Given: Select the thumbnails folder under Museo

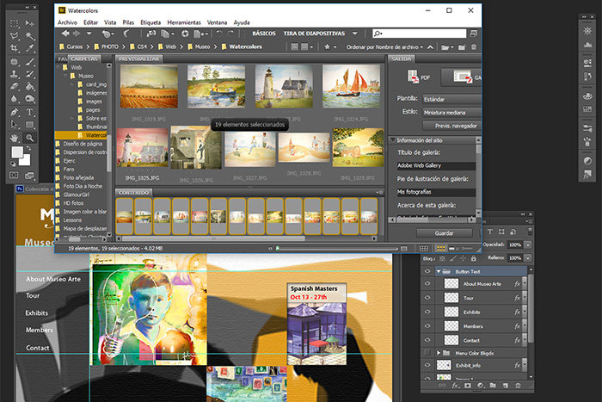Looking at the screenshot, I should coord(96,127).
